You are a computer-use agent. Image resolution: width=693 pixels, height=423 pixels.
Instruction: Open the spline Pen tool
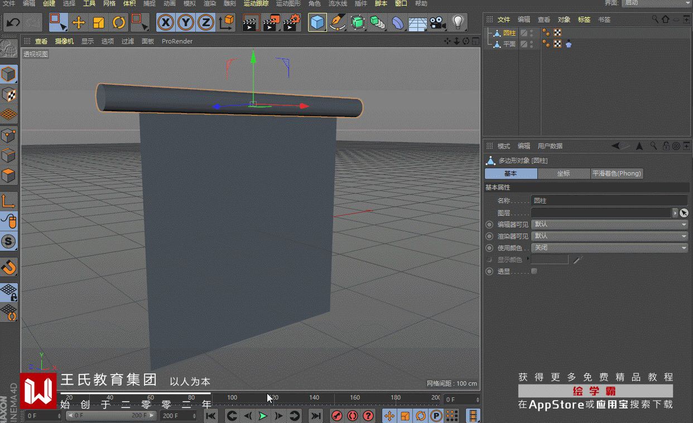pos(338,23)
